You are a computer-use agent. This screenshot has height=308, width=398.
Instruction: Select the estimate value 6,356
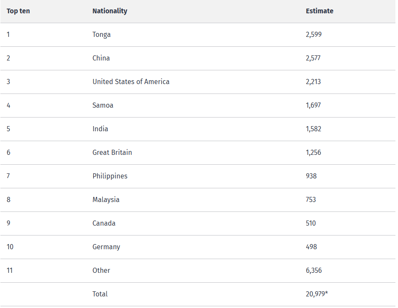pos(314,270)
